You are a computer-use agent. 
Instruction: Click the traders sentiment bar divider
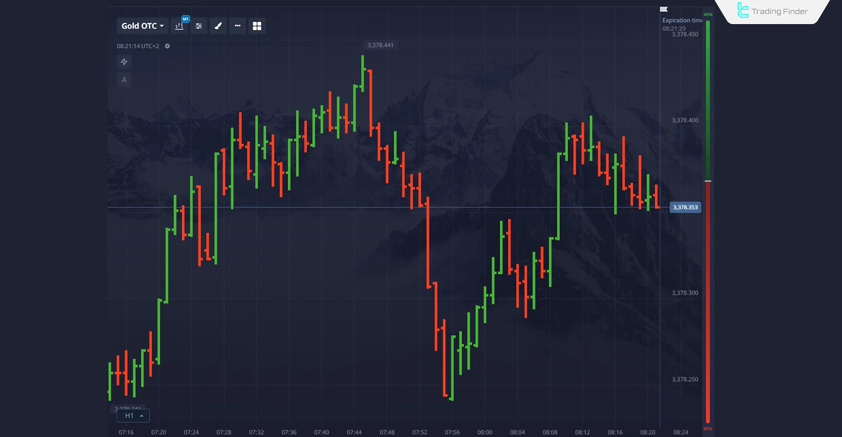pyautogui.click(x=708, y=181)
